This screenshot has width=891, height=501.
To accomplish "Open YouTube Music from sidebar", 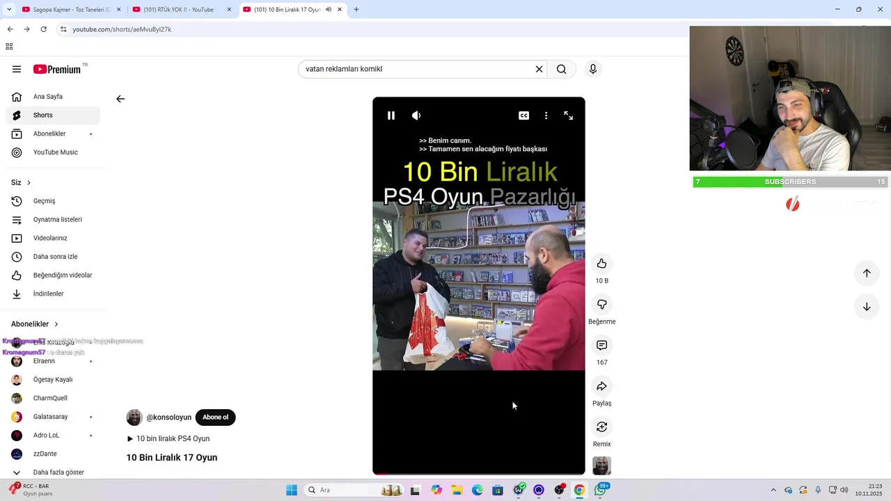I will [53, 152].
